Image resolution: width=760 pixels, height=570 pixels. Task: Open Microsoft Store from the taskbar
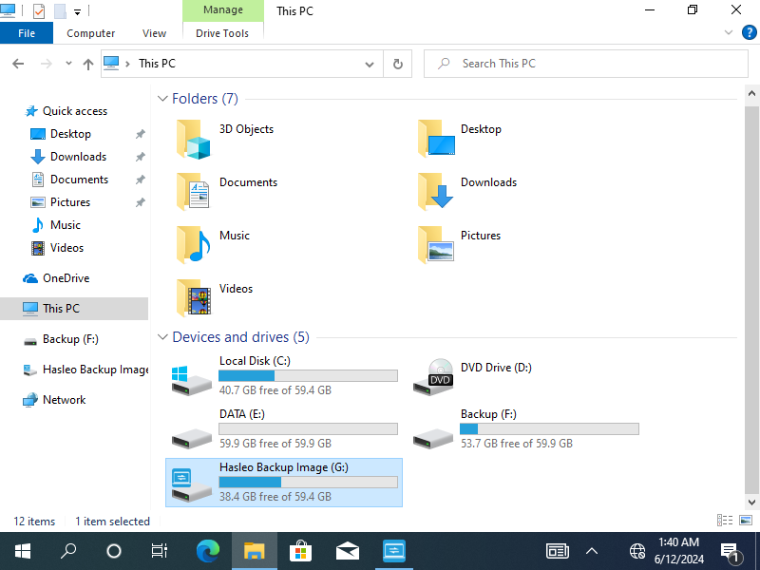300,551
